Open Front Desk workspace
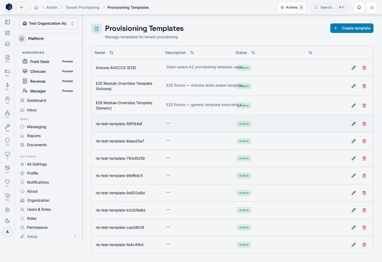 point(49,62)
